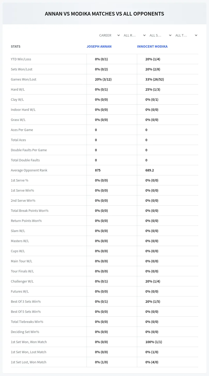Click the chevron arrow beside ALL R...
This screenshot has height=376, width=209.
point(144,35)
